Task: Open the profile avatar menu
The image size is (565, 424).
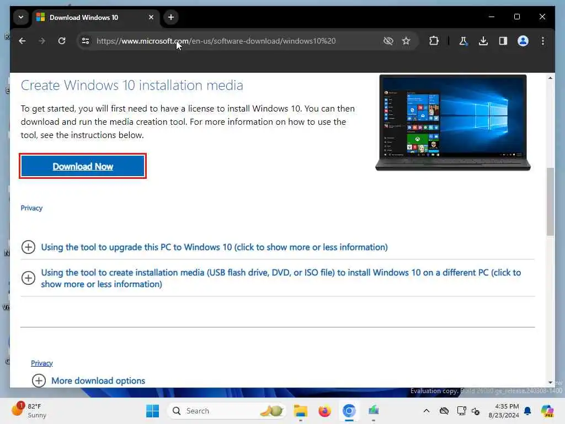Action: (523, 41)
